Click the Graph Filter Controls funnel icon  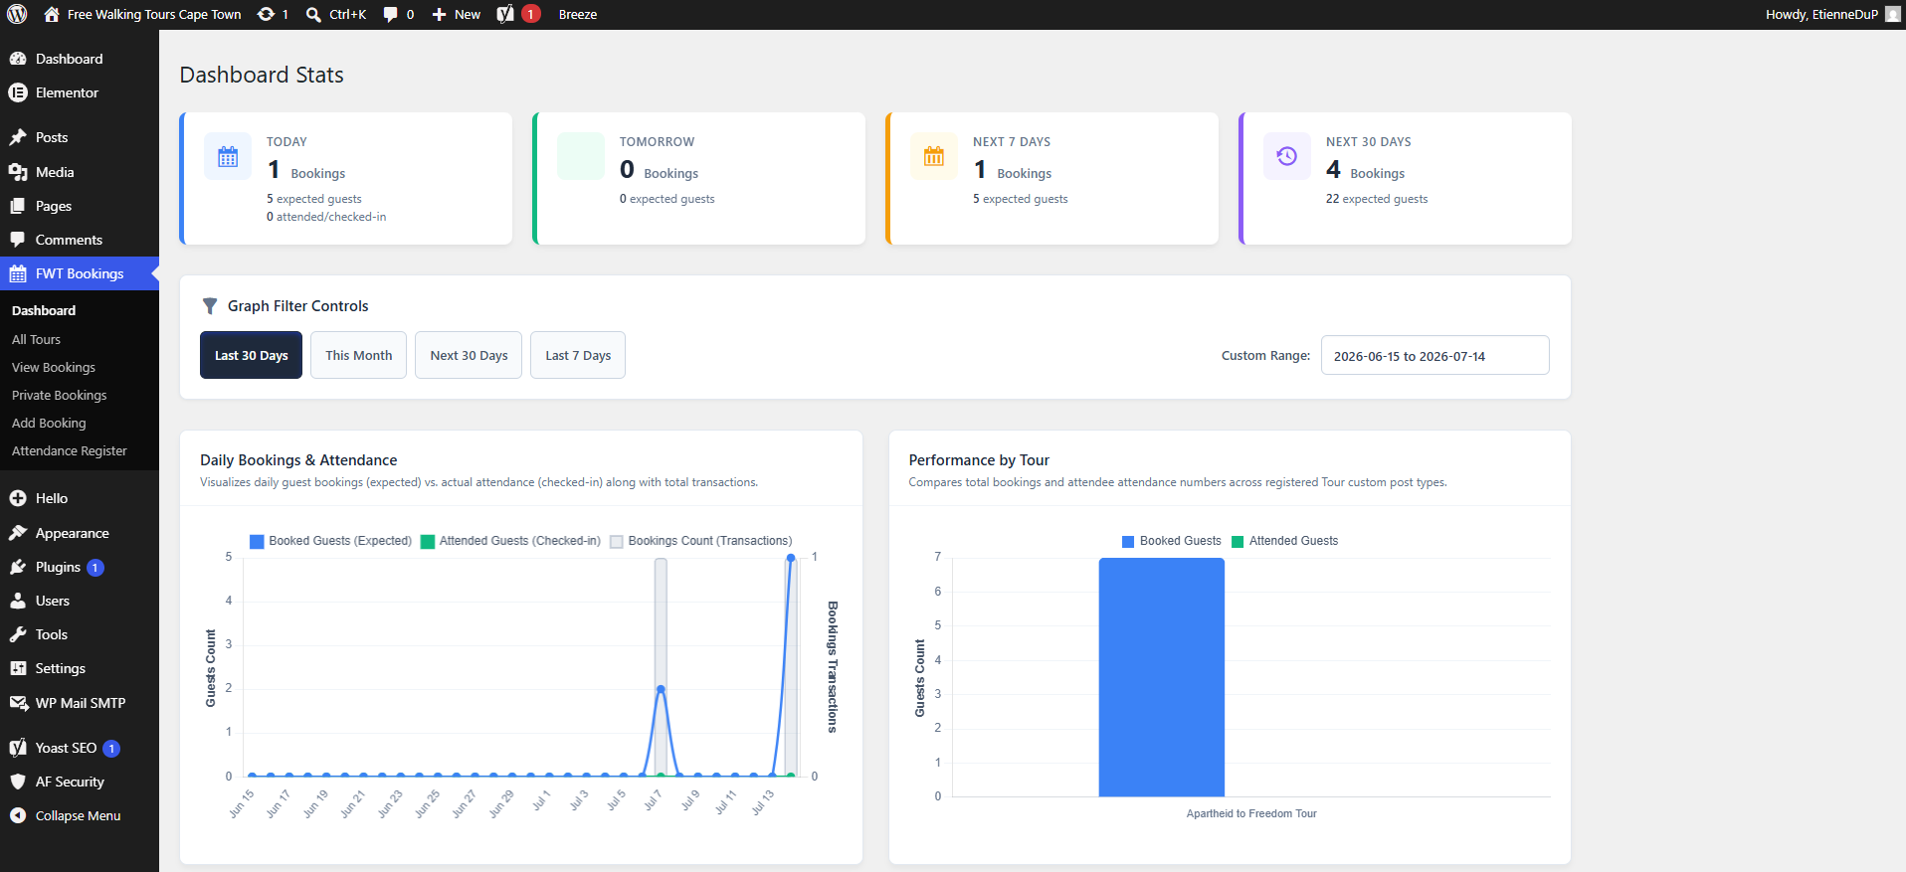210,306
